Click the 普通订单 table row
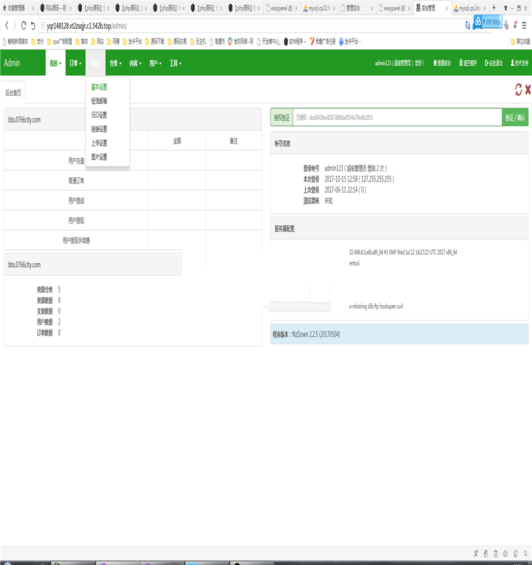 tap(132, 181)
